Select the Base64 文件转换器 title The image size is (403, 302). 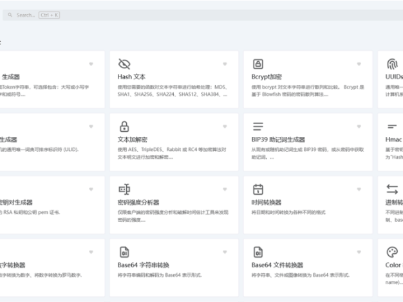pyautogui.click(x=277, y=265)
